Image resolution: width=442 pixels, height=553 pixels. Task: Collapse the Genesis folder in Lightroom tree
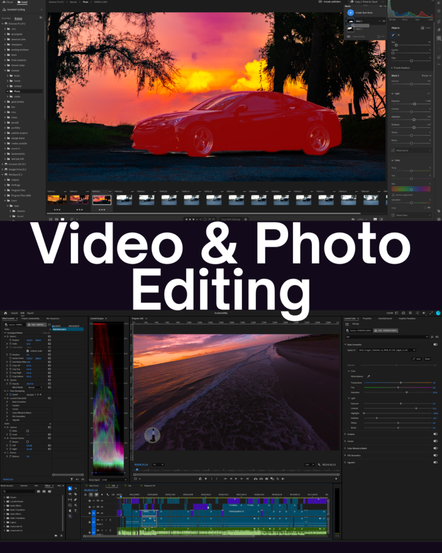tap(5, 71)
